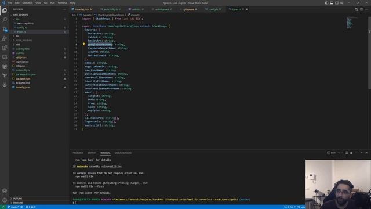Split the terminal panel
The image size is (371, 209).
(347, 153)
